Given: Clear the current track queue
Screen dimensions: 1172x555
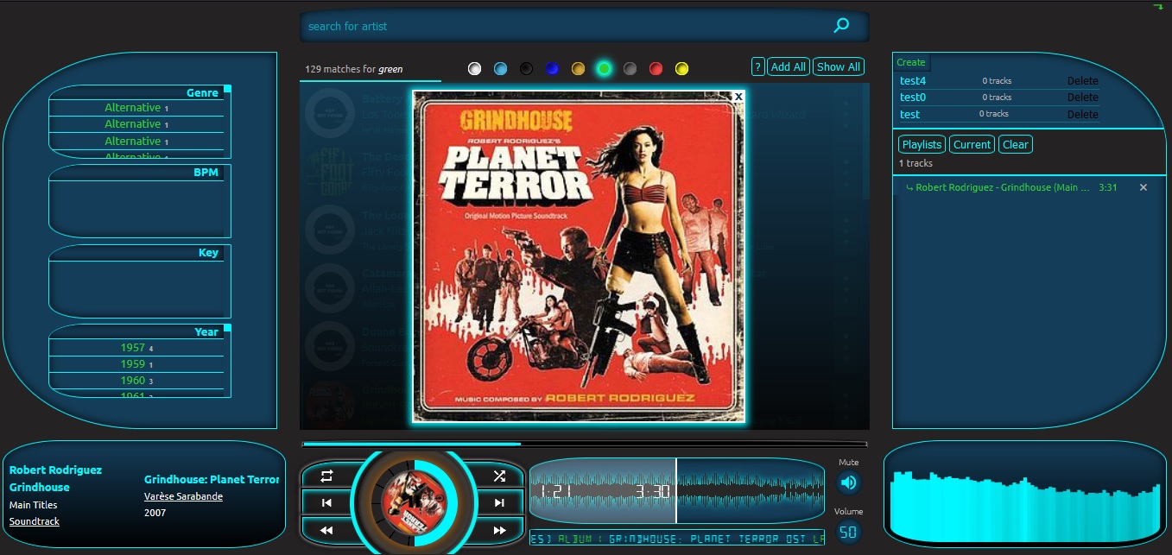Looking at the screenshot, I should coord(1015,144).
